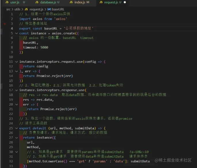Click 'instance.interceptors.request.use' on line 11
This screenshot has height=168, width=197.
coord(51,62)
